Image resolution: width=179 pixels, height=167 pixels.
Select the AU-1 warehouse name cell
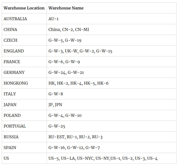pyautogui.click(x=111, y=19)
